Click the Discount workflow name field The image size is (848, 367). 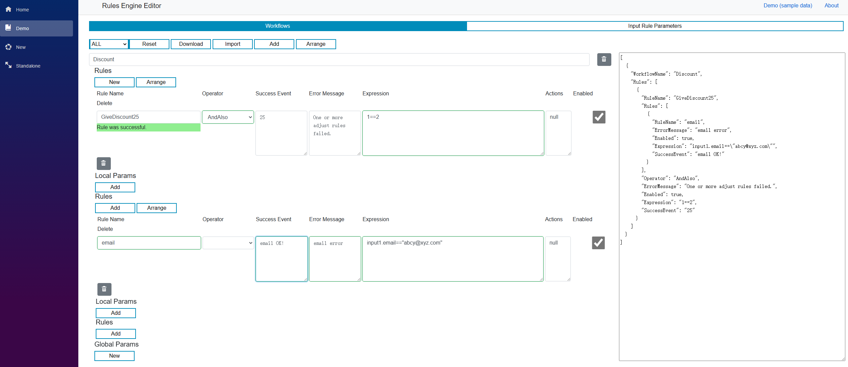click(339, 60)
